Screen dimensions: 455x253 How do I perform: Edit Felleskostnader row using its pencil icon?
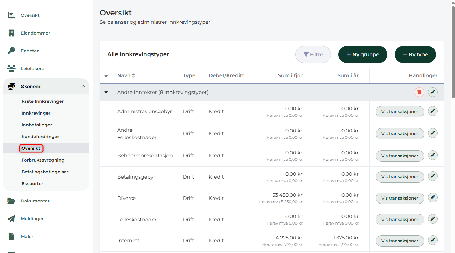[x=432, y=218]
